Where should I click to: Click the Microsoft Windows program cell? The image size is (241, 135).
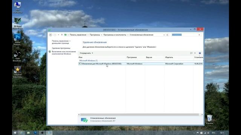pyautogui.click(x=134, y=64)
